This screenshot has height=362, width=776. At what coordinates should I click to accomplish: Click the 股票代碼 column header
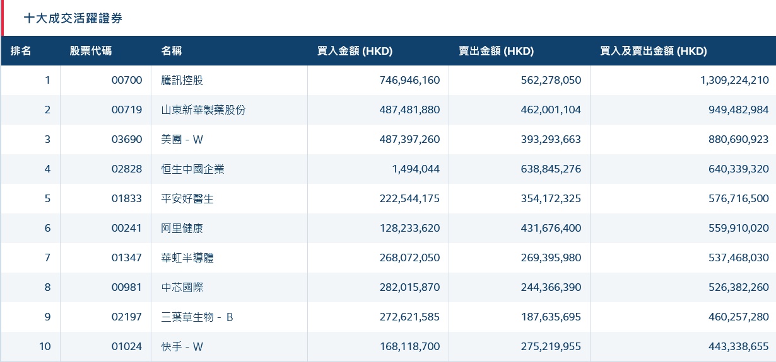coord(90,51)
